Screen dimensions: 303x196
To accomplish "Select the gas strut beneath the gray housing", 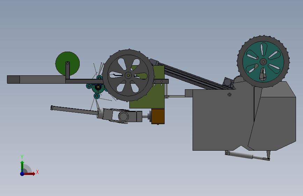I will 247,156.
